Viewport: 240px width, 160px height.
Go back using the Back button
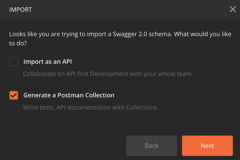151,145
